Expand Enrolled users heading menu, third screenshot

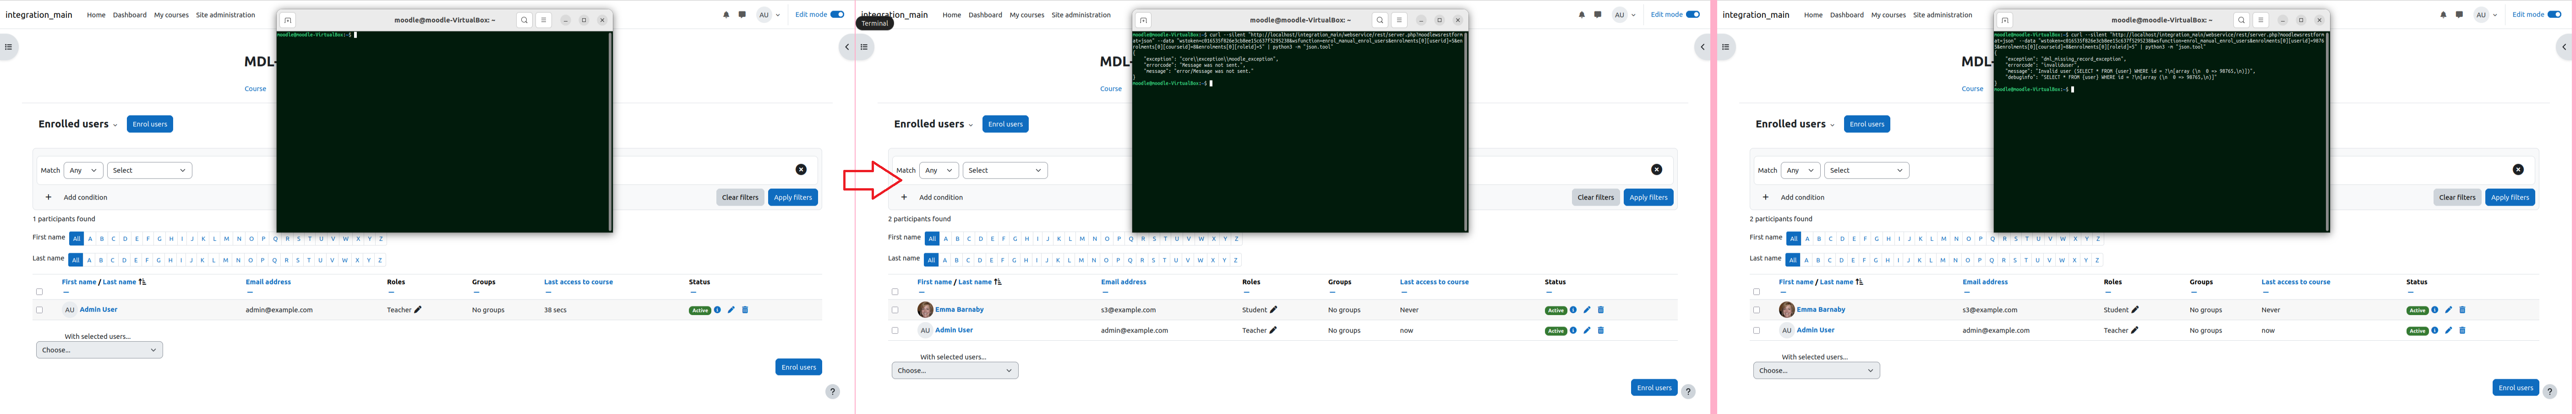click(x=1832, y=125)
